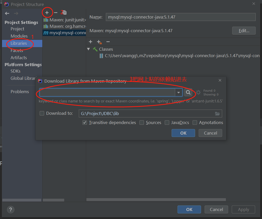Select mysql:mysql-connector library row
This screenshot has height=219, width=262.
[x=64, y=33]
